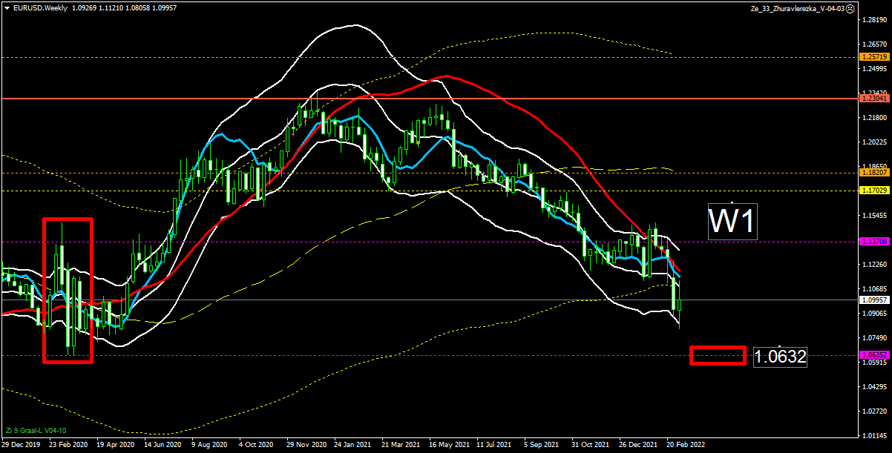This screenshot has width=892, height=453.
Task: Click the 1.26570 price scale value
Action: 876,44
